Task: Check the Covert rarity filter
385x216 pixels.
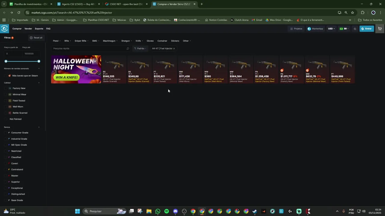Action: 5,163
